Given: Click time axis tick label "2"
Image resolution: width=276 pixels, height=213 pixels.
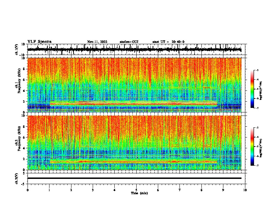Looking at the screenshot, I should 71,190.
